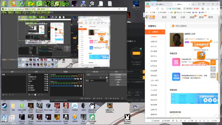Click the browser address bar
The height and width of the screenshot is (125, 222).
[174, 9]
